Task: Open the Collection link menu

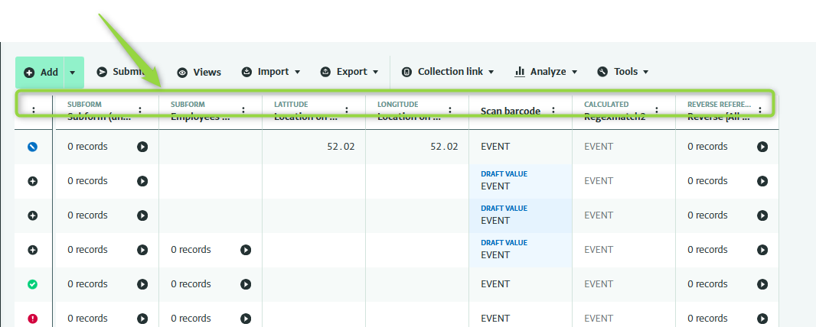Action: (449, 72)
